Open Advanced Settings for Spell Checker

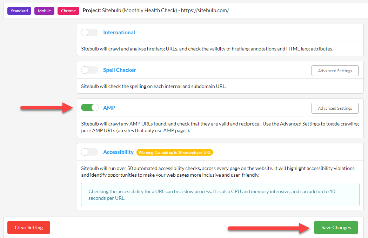click(335, 70)
